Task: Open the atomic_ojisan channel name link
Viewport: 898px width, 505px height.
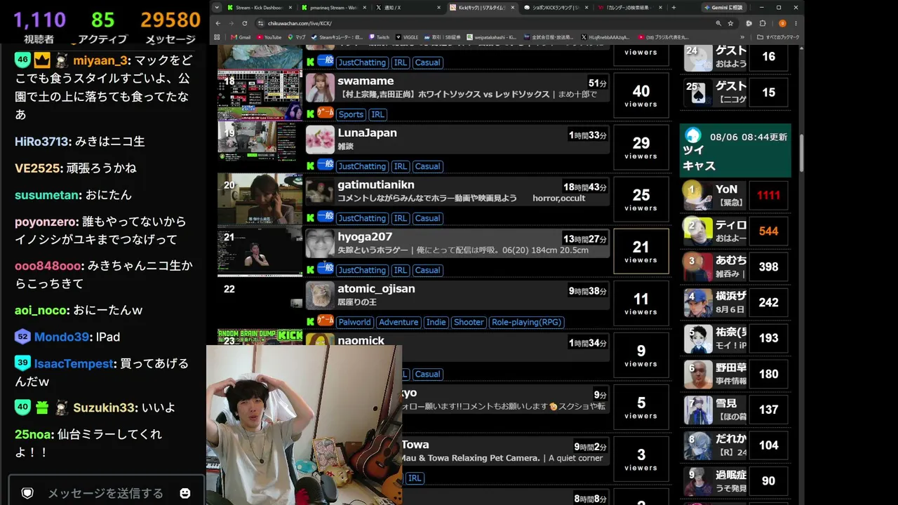Action: tap(376, 288)
